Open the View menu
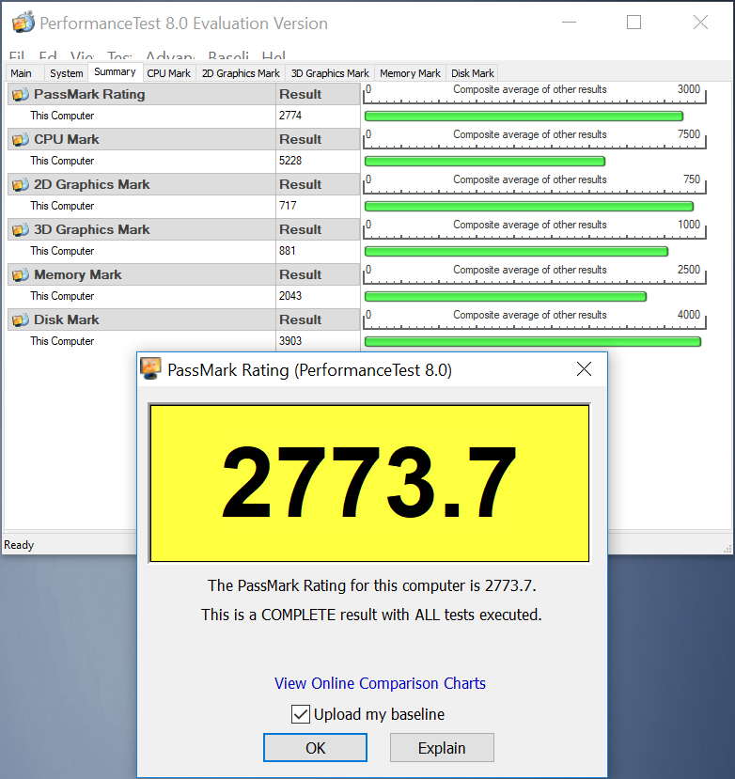735x779 pixels. tap(82, 55)
